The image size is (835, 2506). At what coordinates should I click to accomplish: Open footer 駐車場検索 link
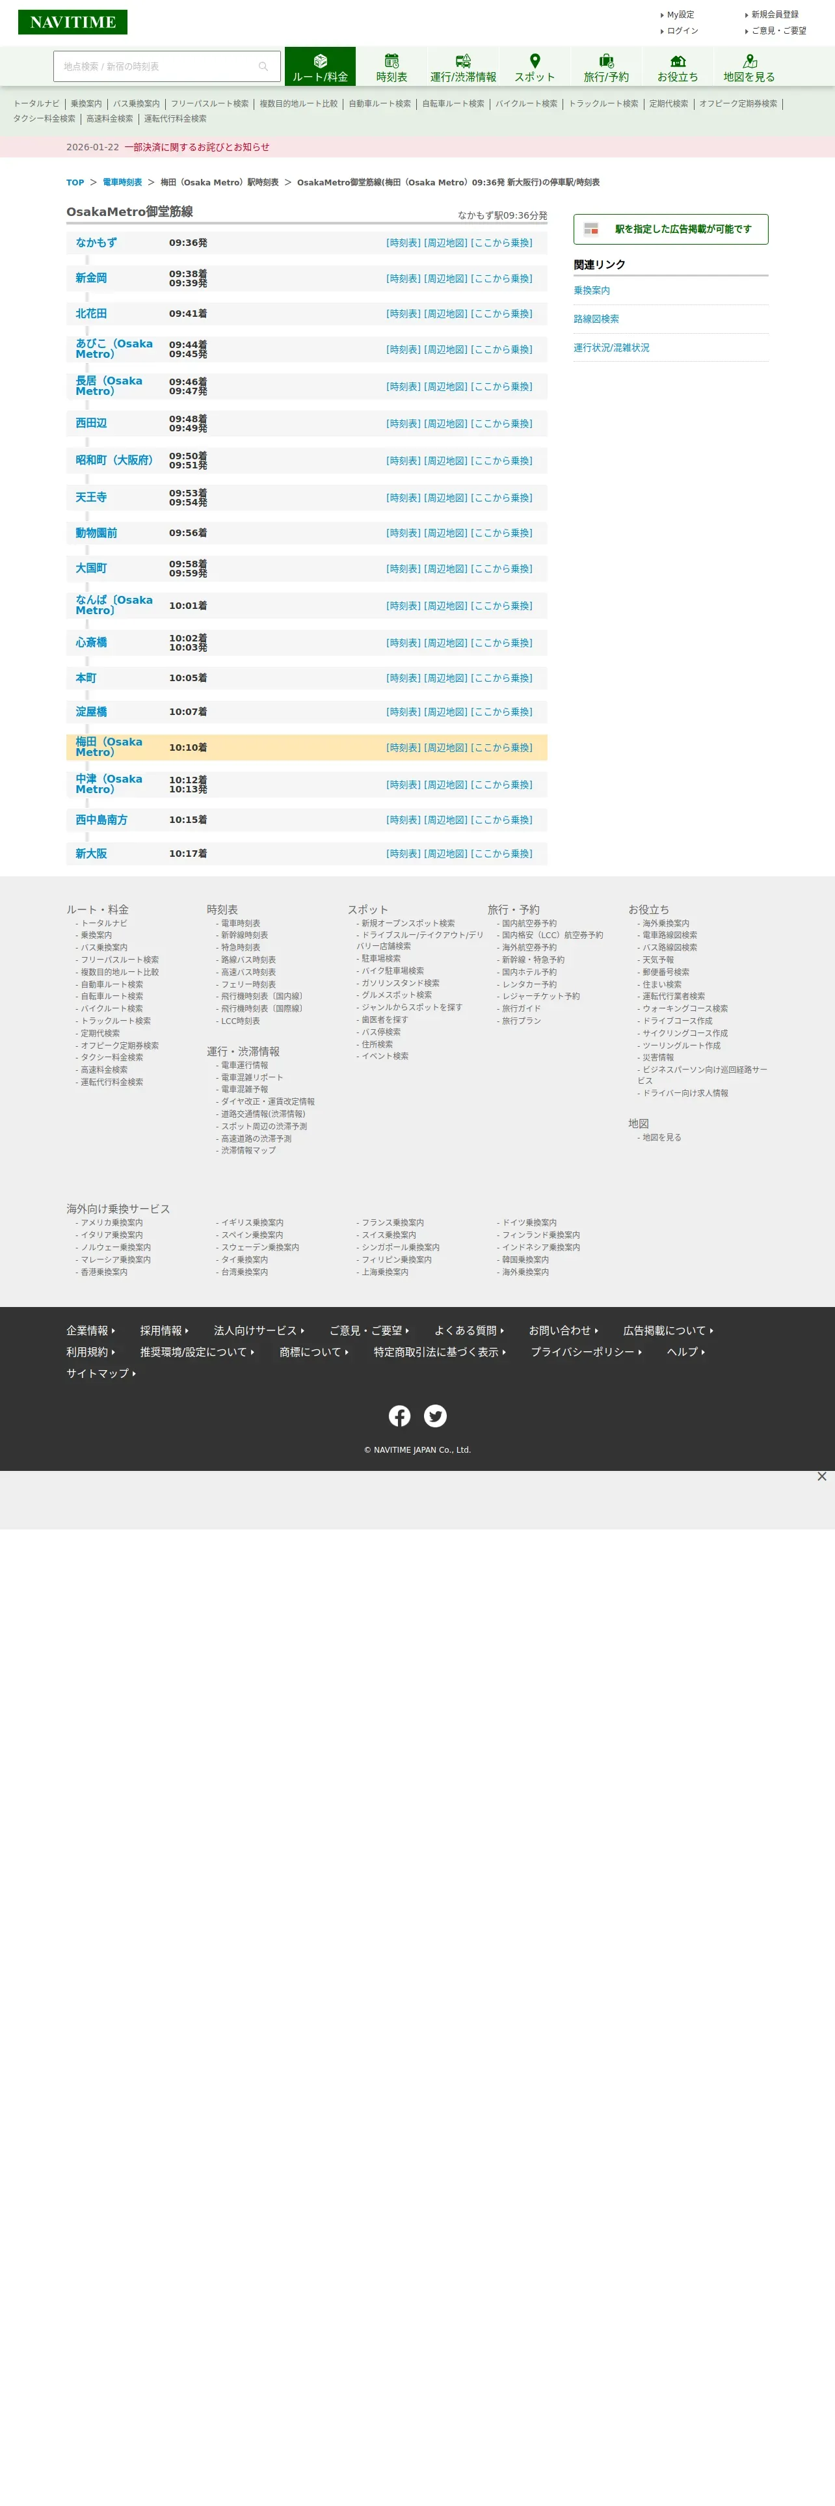381,959
